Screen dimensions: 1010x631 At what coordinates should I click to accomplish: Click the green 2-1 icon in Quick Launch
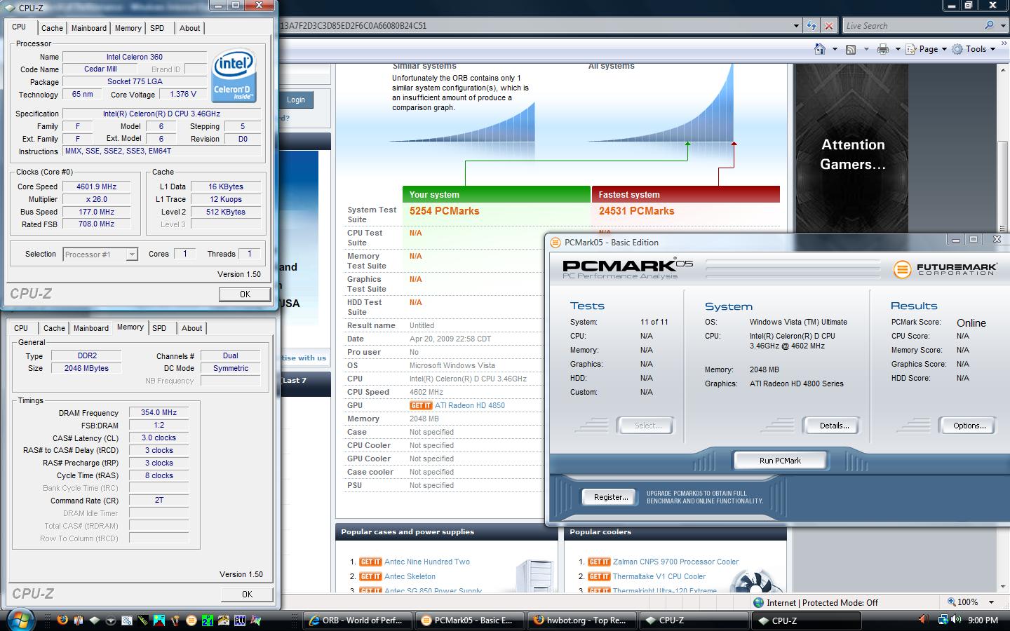208,620
